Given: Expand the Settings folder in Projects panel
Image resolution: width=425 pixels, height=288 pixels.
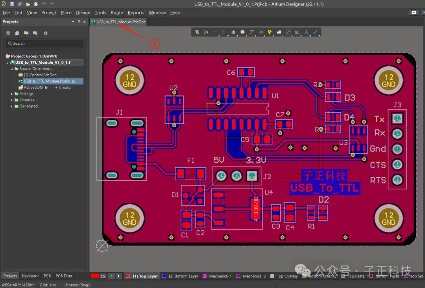Looking at the screenshot, I should [12, 94].
